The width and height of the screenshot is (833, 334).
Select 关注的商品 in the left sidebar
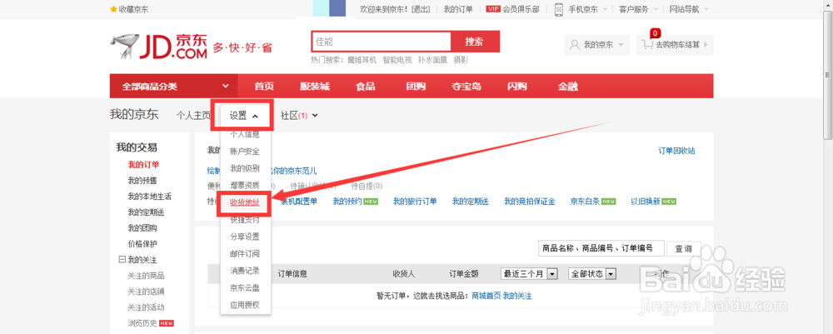coord(146,277)
